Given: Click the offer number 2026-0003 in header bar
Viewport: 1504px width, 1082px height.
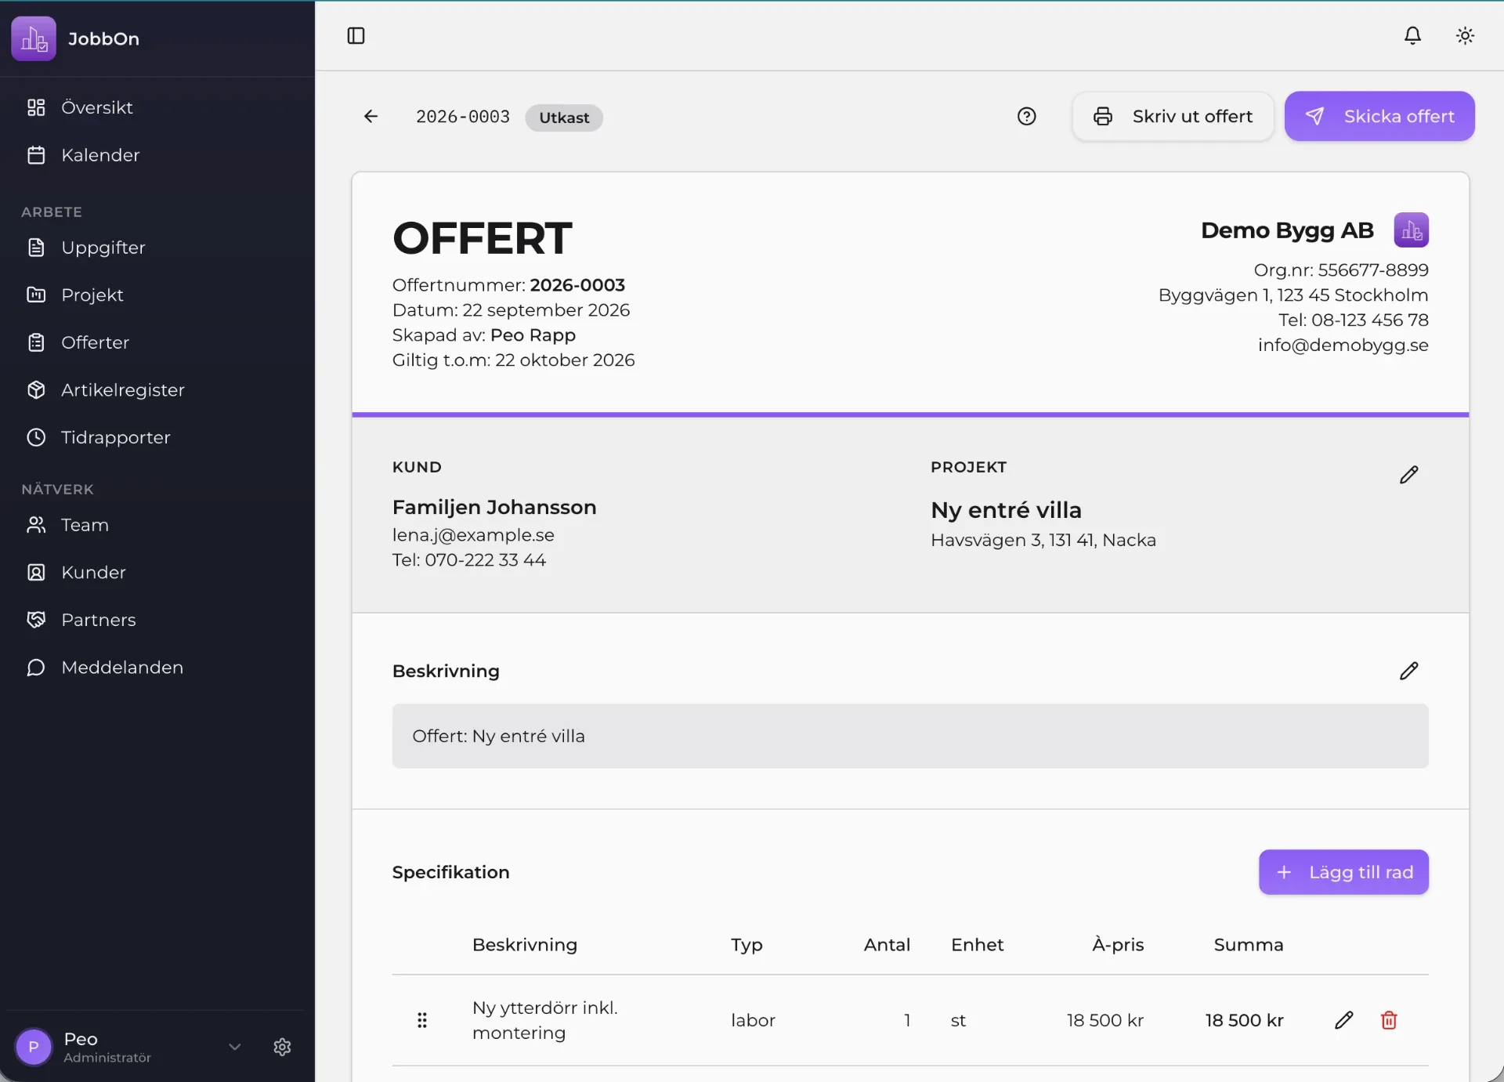Looking at the screenshot, I should [x=462, y=117].
